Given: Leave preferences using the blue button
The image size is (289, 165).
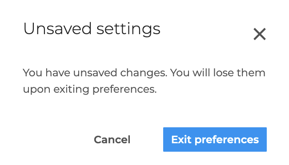Looking at the screenshot, I should [215, 139].
